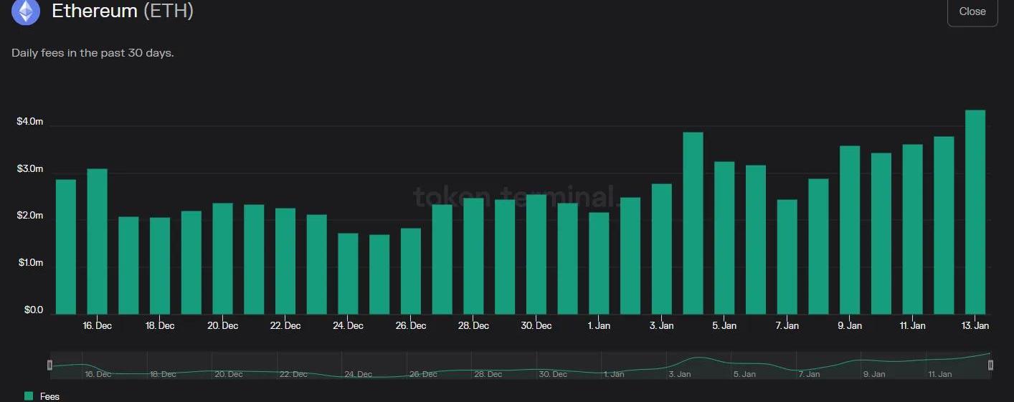Click the Ethereum logo icon

pos(26,11)
